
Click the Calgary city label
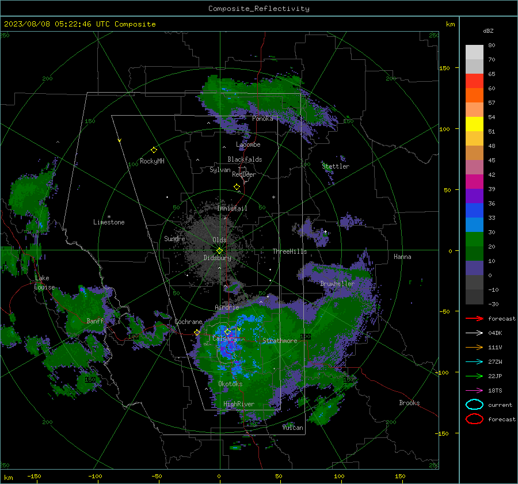point(224,338)
